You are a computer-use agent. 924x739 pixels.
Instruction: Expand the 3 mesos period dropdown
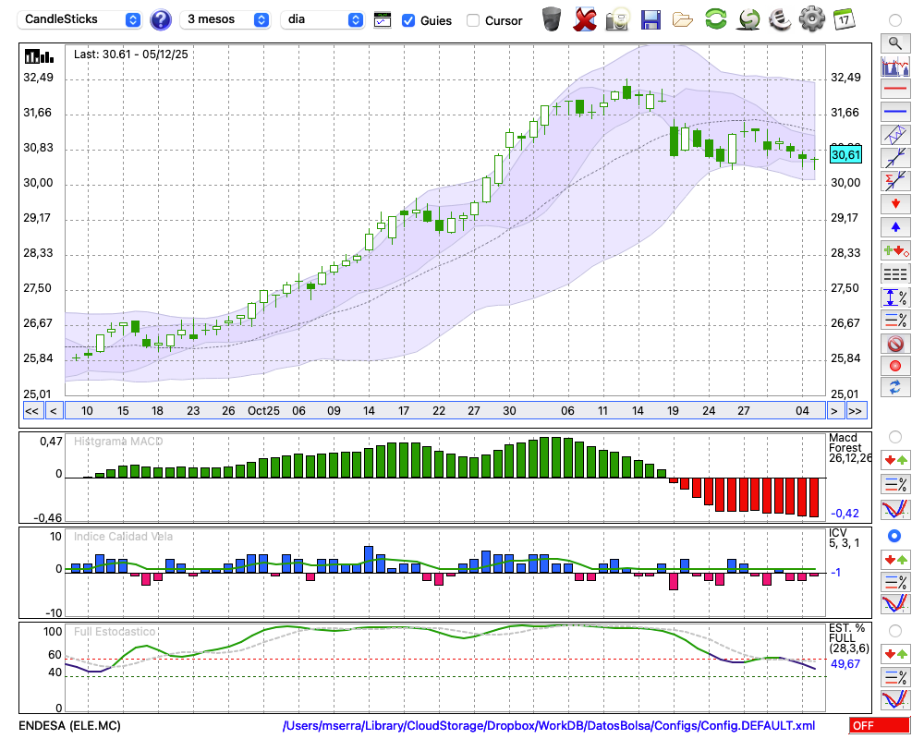pyautogui.click(x=225, y=19)
